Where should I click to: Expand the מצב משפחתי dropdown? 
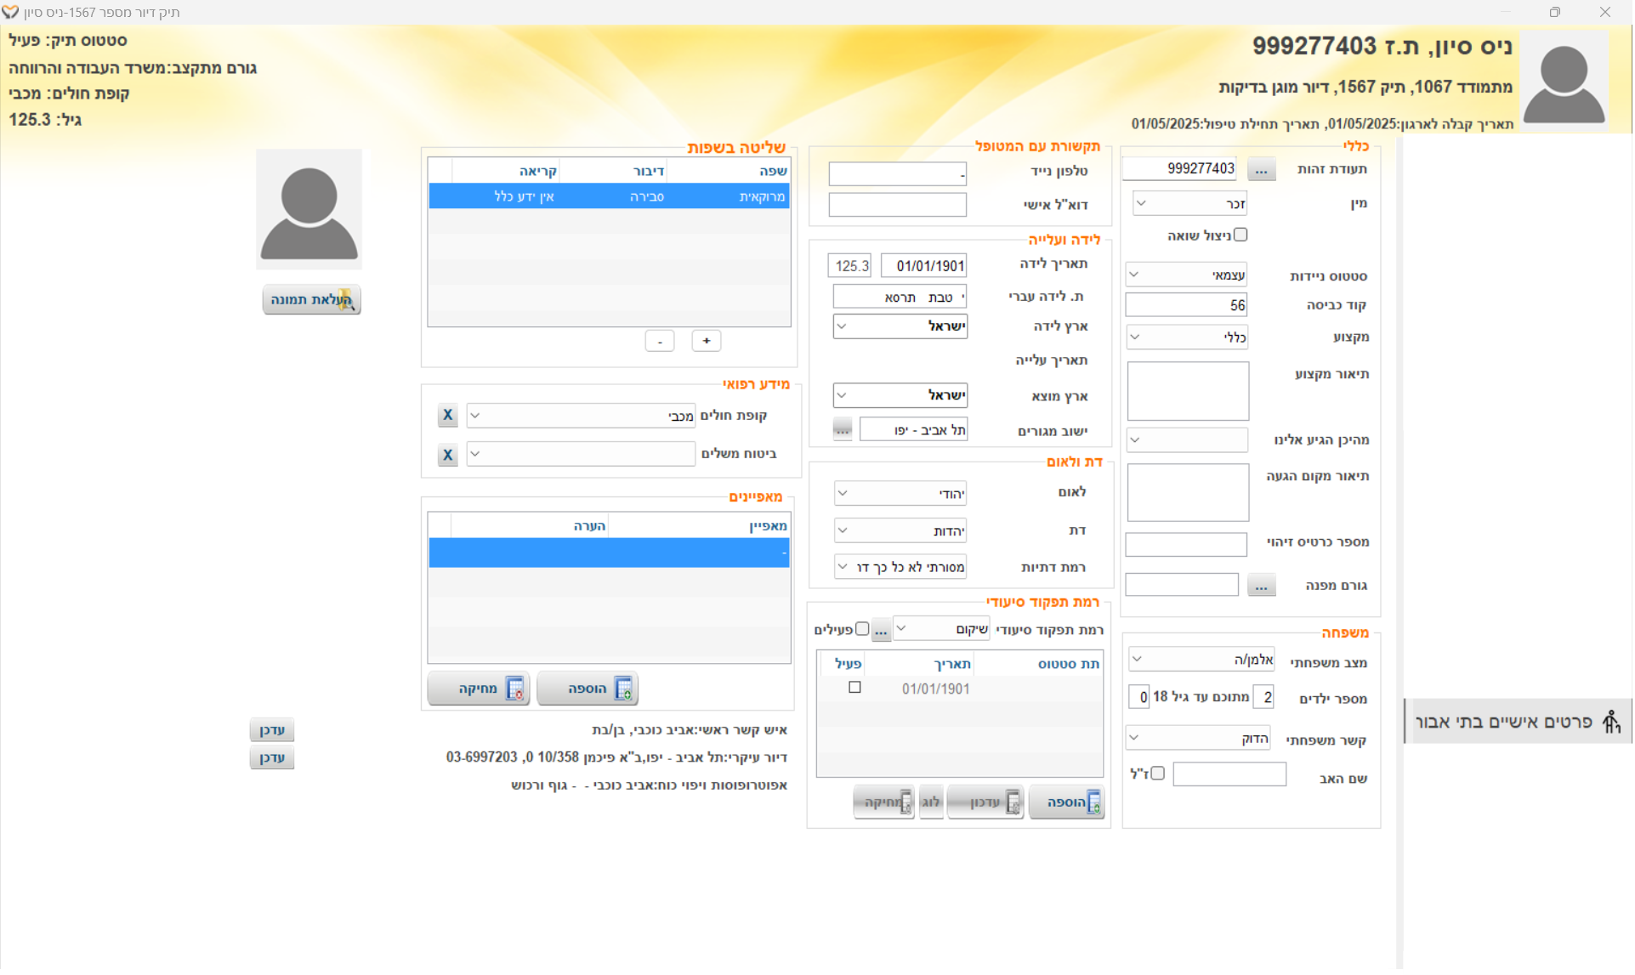point(1201,660)
